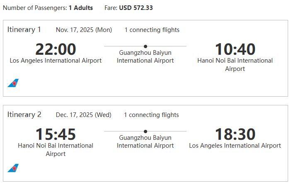Click Los Angeles arrival airport in Itinerary 2

(x=235, y=146)
